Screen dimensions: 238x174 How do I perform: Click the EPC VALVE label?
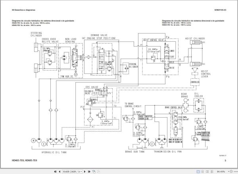click(x=92, y=87)
